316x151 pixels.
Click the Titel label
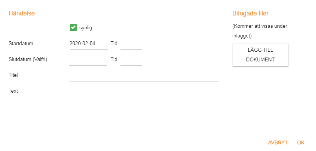[13, 75]
